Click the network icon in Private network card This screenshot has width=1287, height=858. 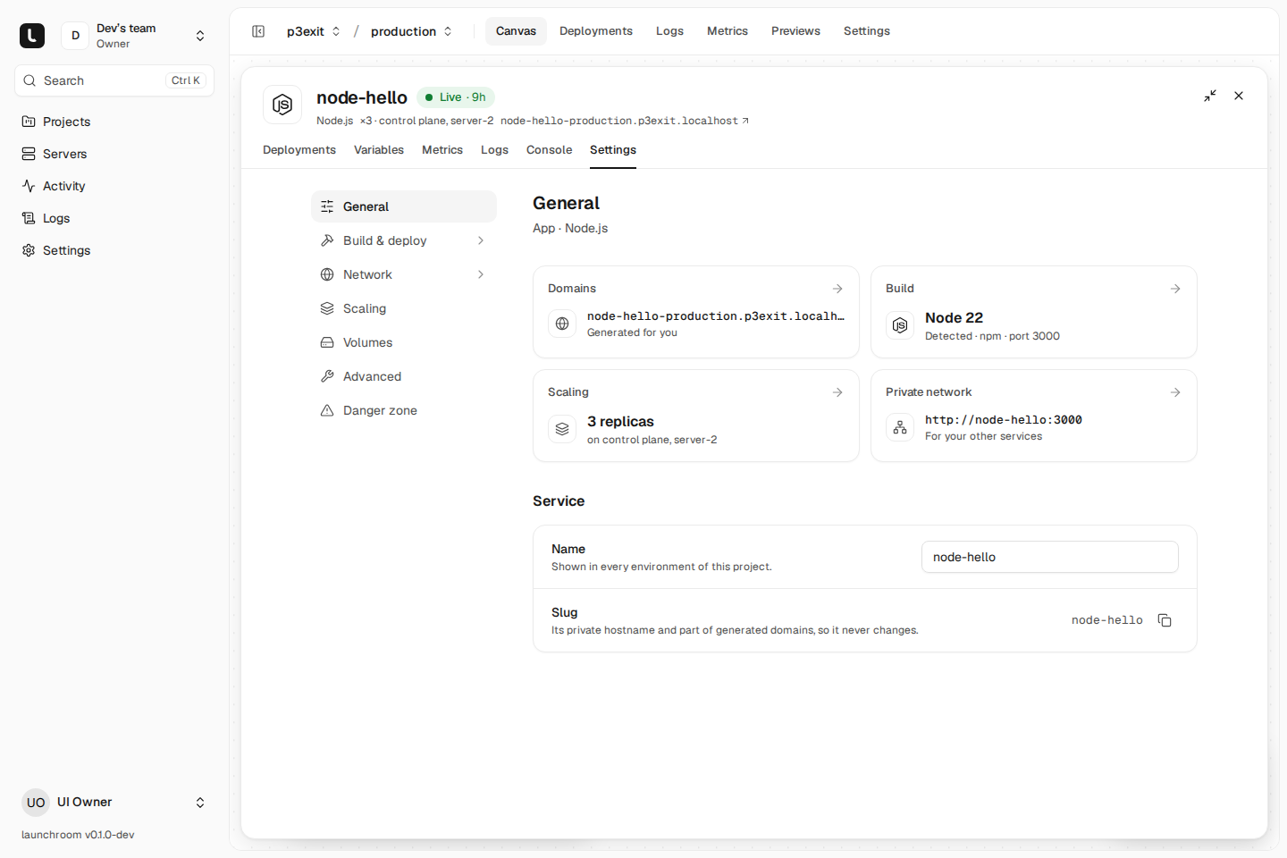(900, 427)
